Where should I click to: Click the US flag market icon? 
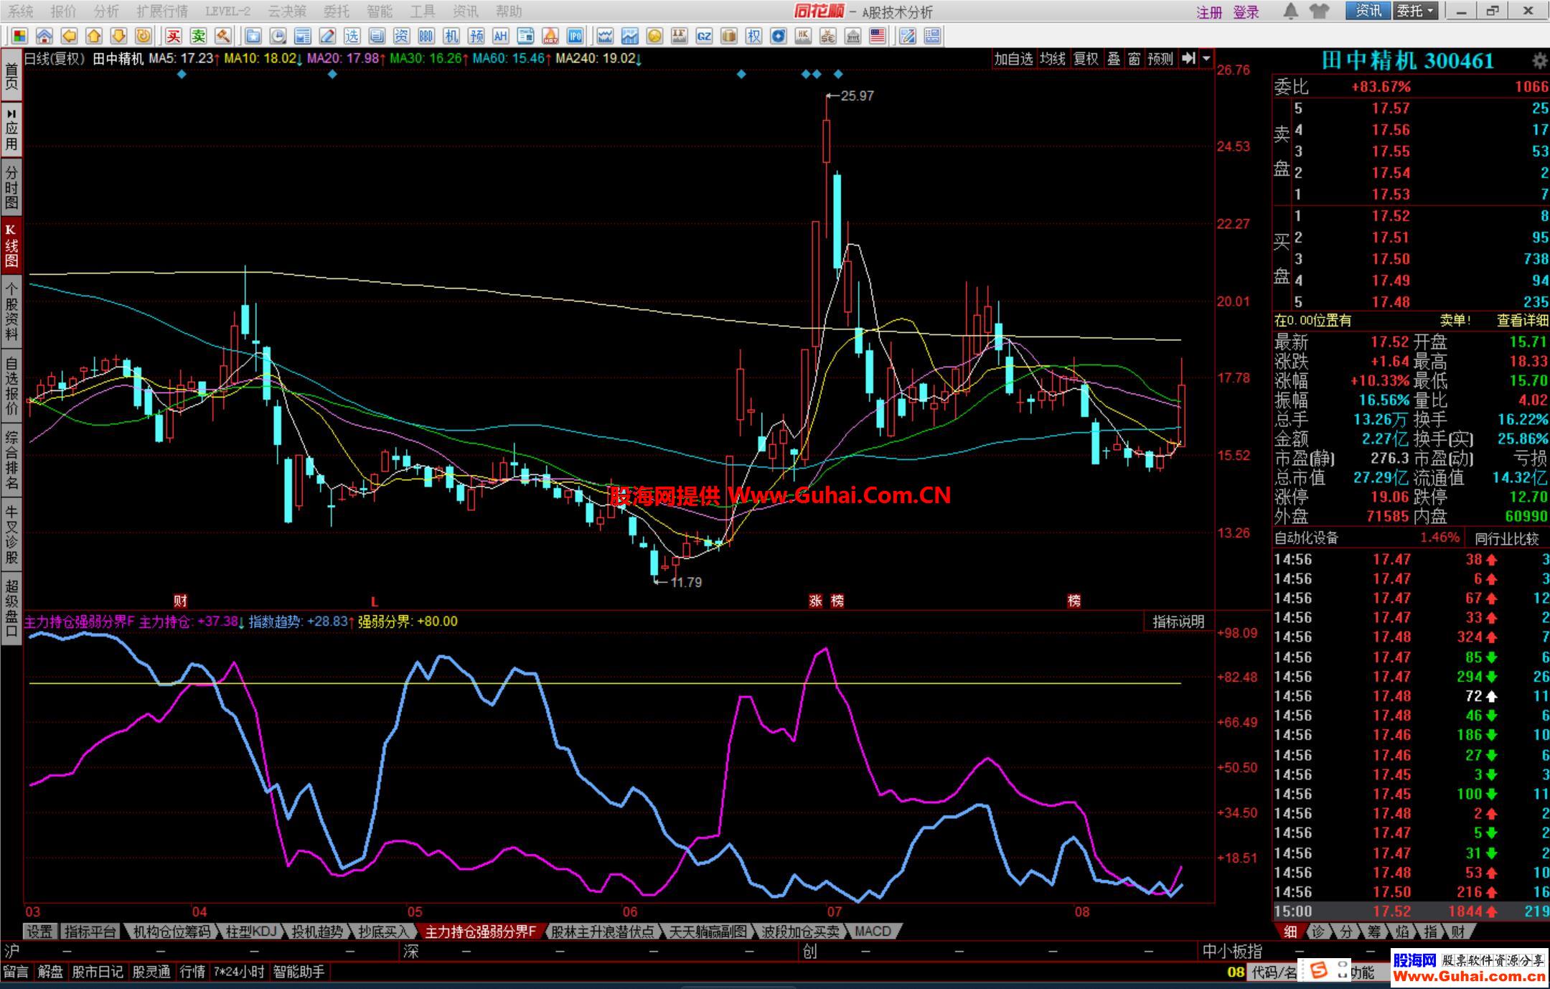[x=877, y=36]
